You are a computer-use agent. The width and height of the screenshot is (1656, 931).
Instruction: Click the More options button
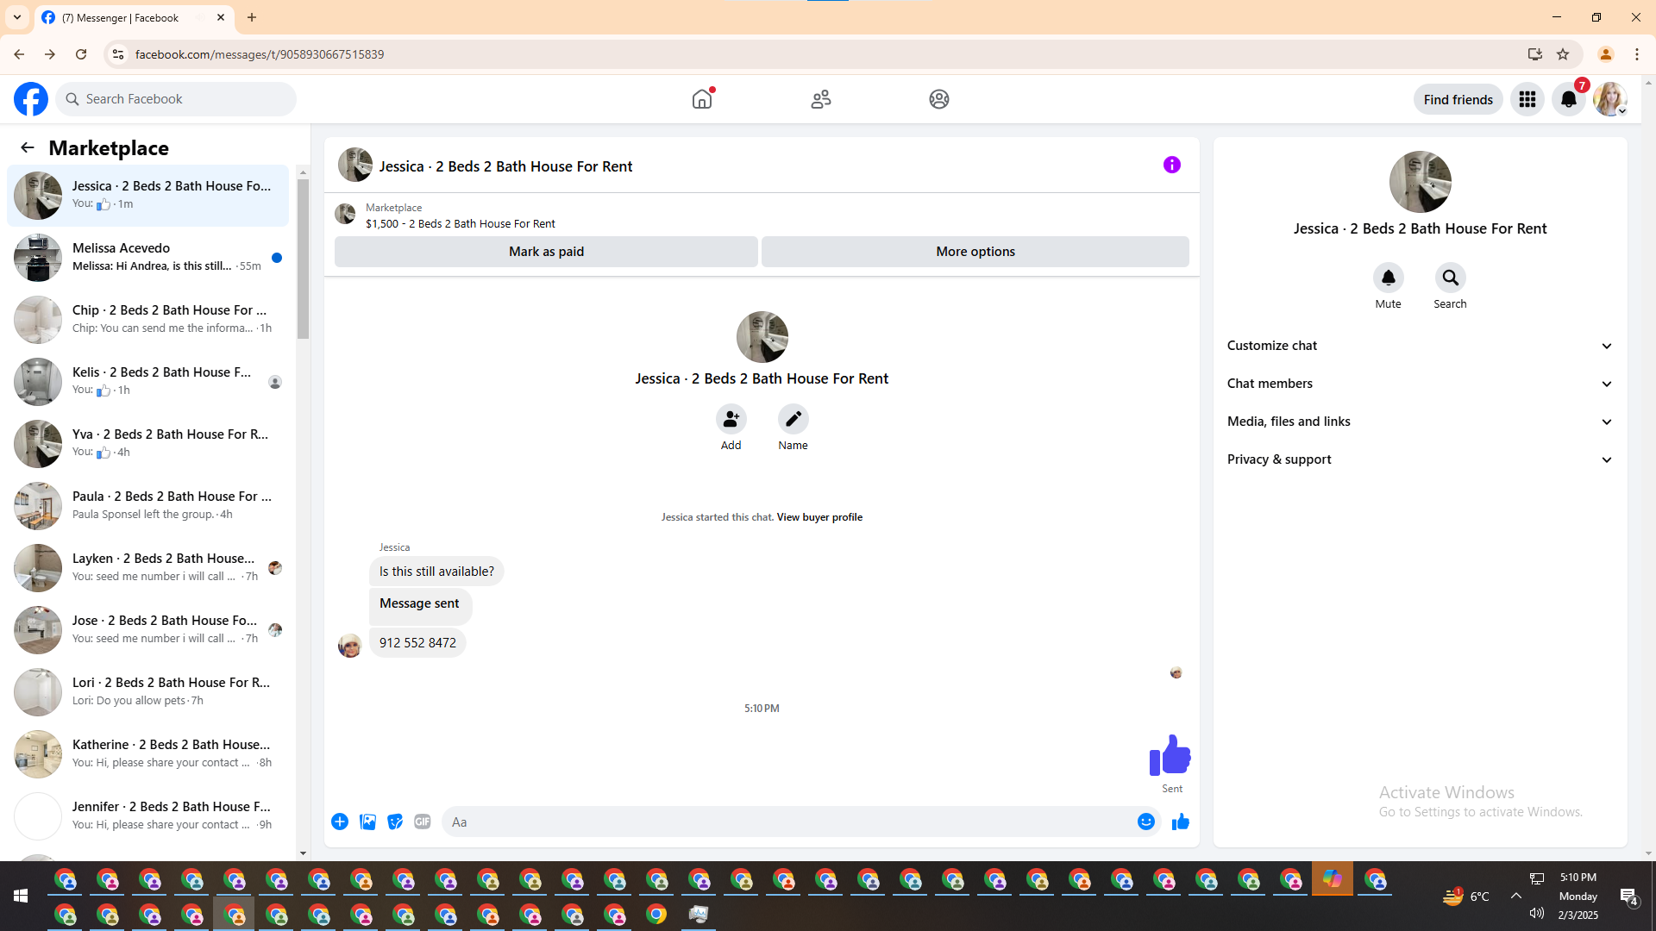pos(975,252)
